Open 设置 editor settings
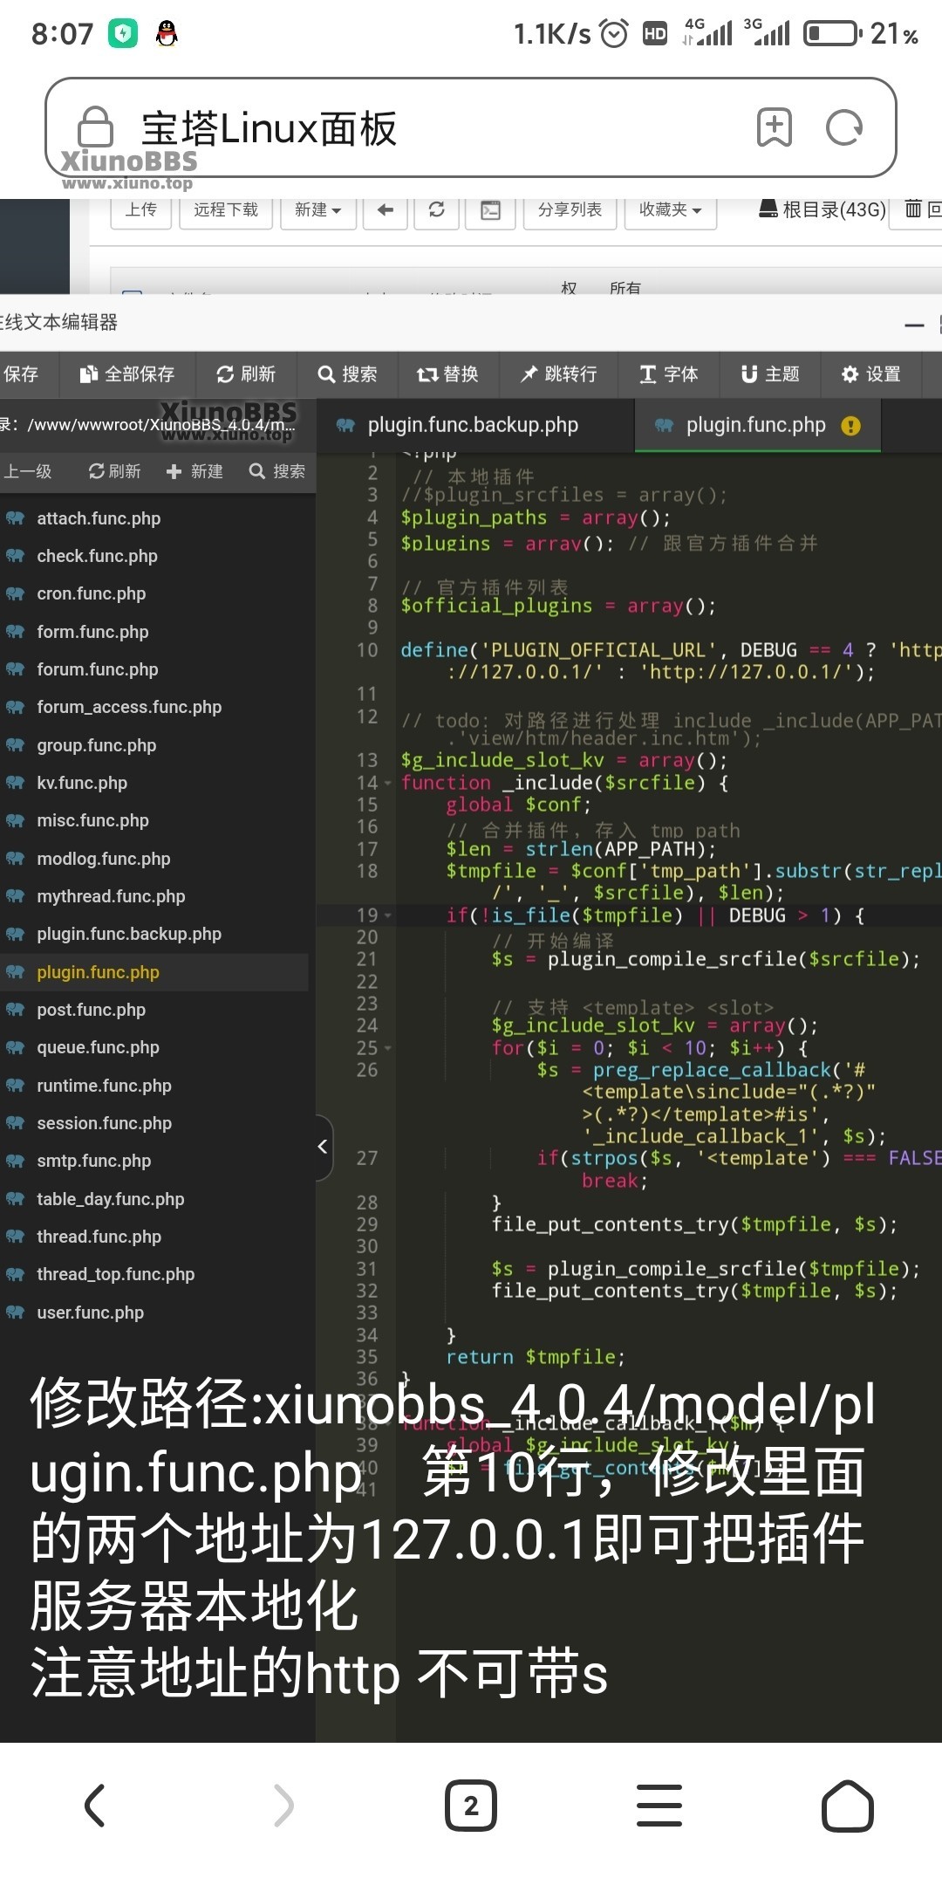This screenshot has width=942, height=1885. (x=871, y=374)
